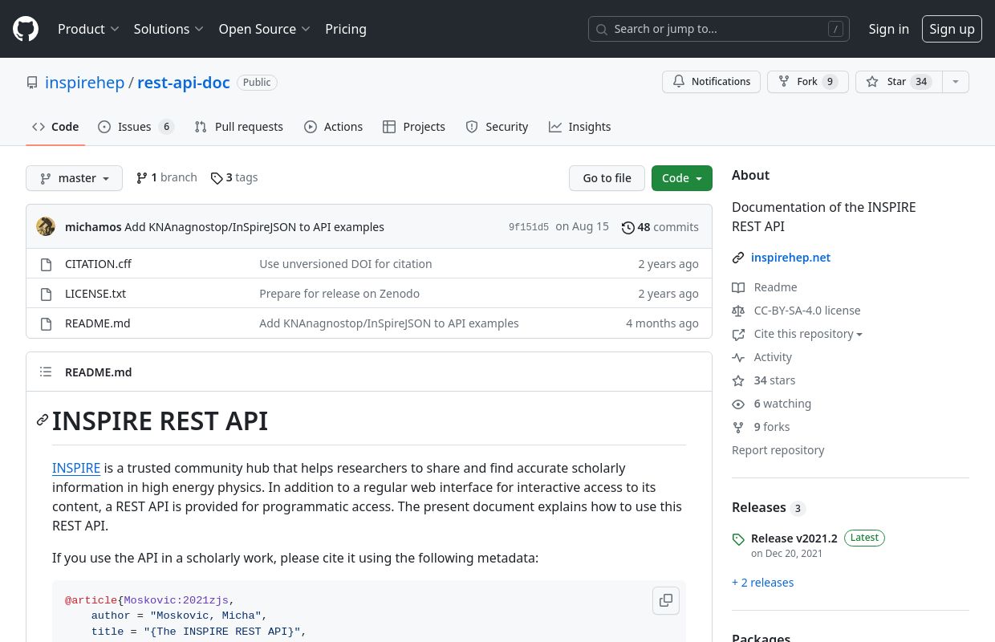The image size is (995, 642).
Task: Star the repository
Action: tap(898, 82)
